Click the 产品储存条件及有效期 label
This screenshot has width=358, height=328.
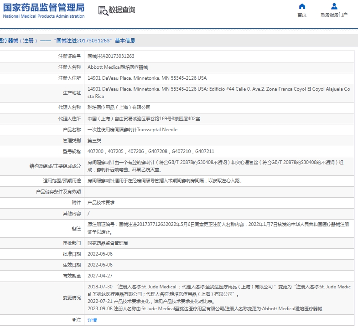(x=58, y=192)
